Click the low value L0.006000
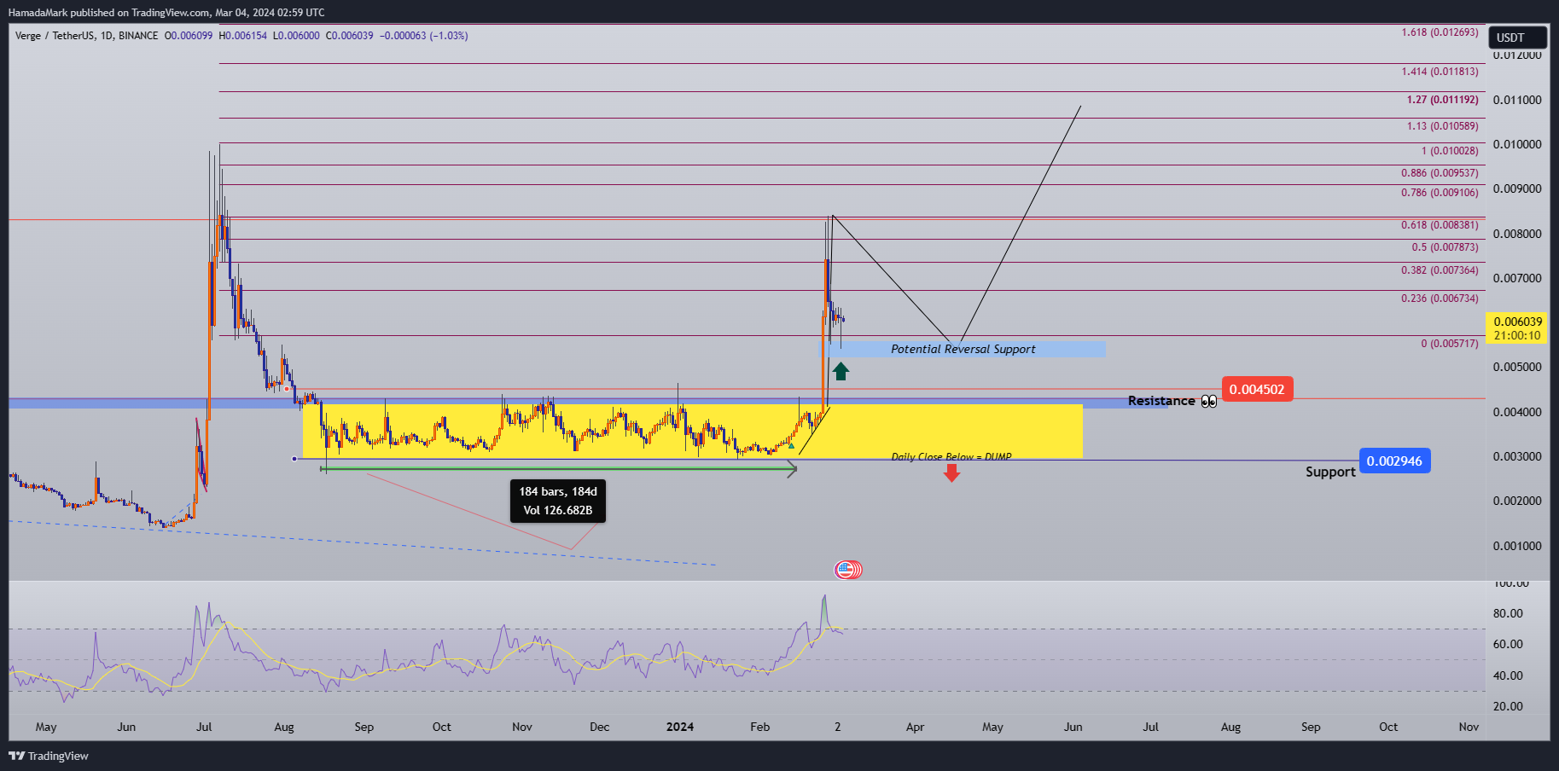 point(296,36)
